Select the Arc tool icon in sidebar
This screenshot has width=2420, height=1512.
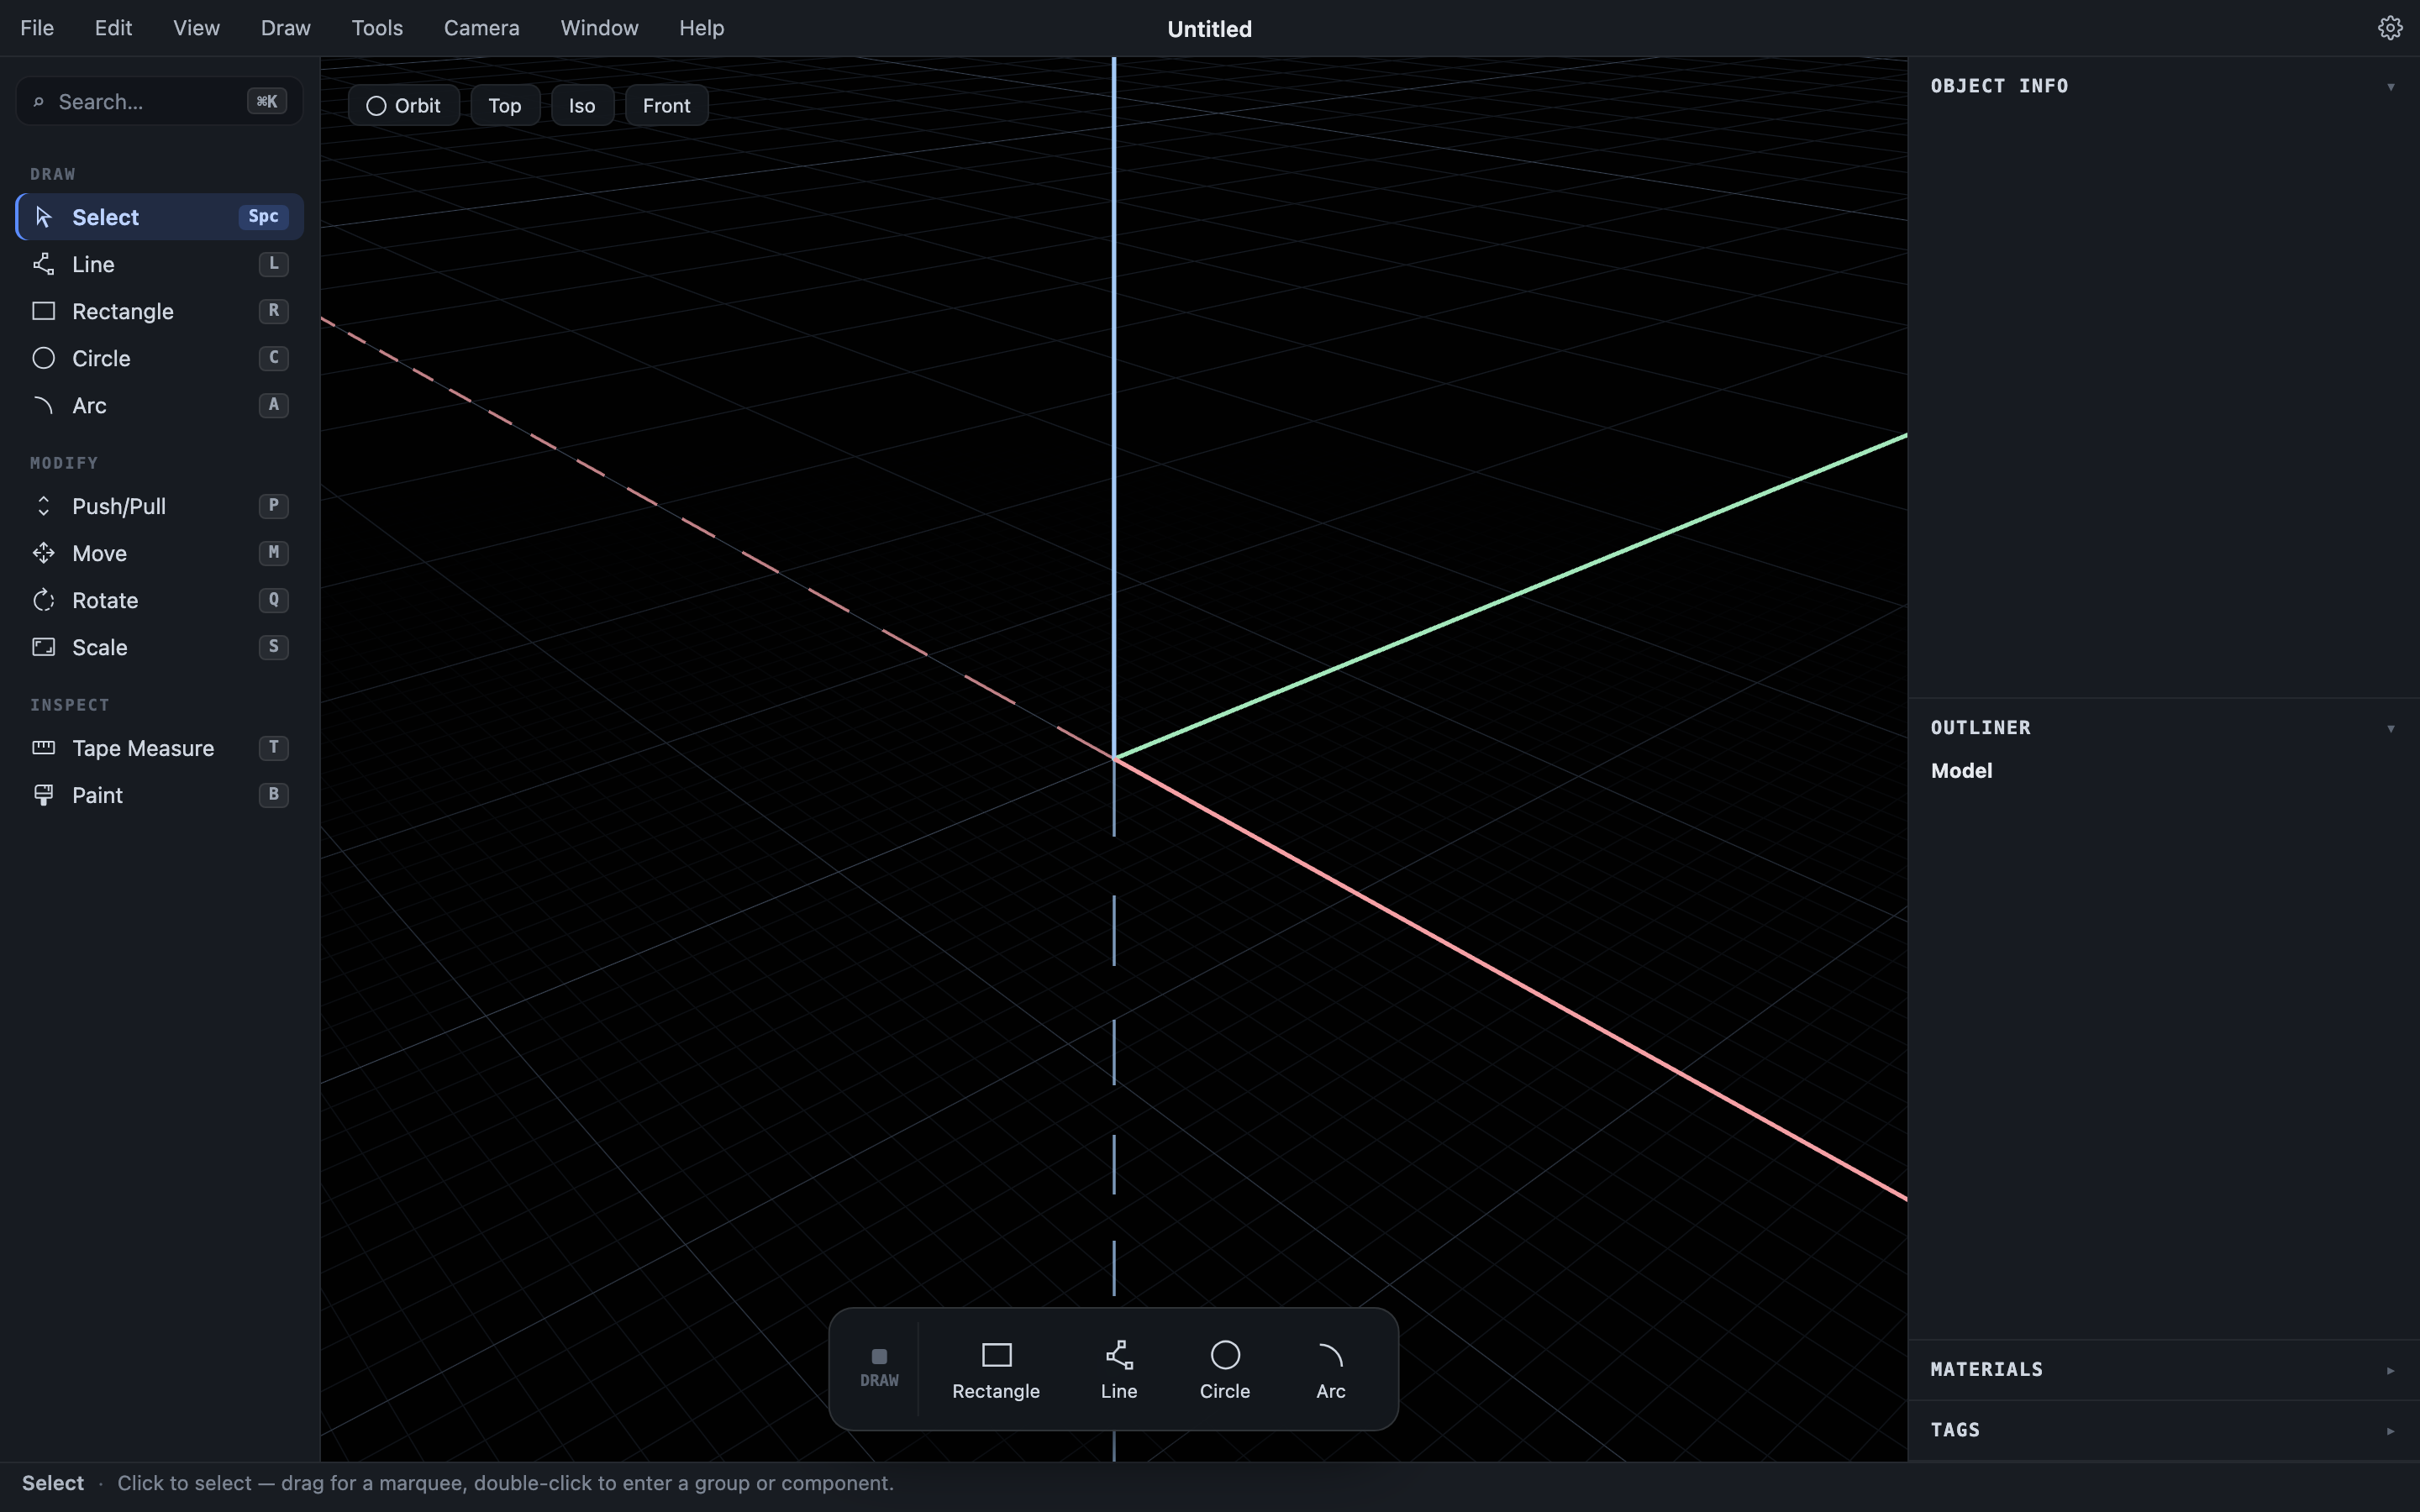tap(43, 405)
